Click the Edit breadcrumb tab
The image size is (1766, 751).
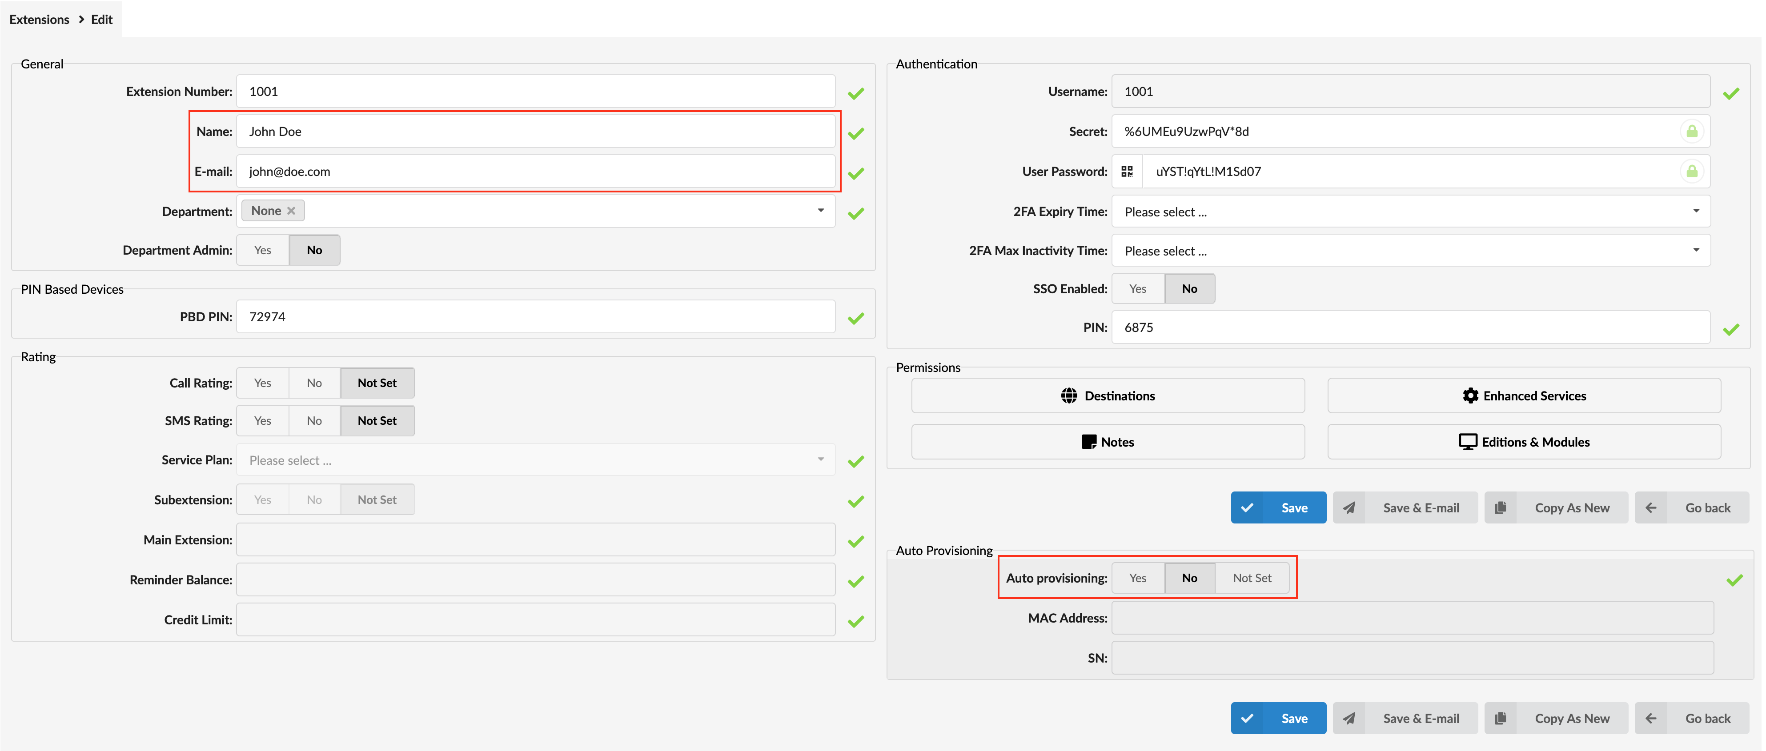pos(101,19)
